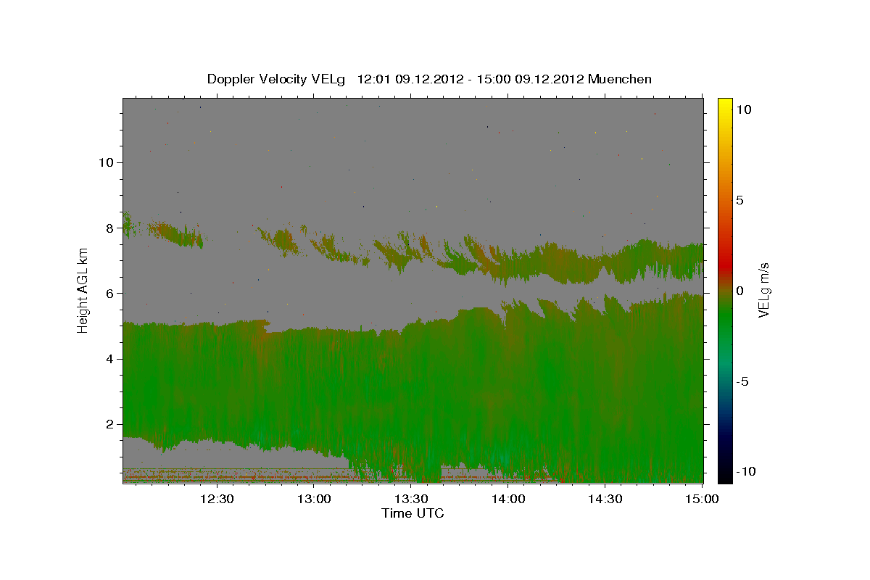Image resolution: width=870 pixels, height=580 pixels.
Task: Click the 13:00 time tick label
Action: point(314,499)
